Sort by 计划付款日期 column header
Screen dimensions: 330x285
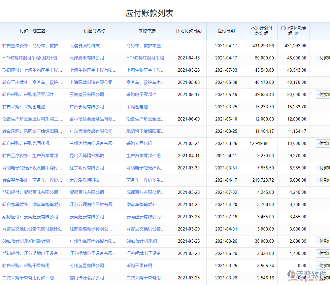click(x=188, y=31)
